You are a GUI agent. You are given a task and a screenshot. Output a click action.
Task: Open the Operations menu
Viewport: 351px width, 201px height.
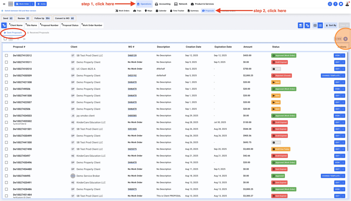[144, 4]
